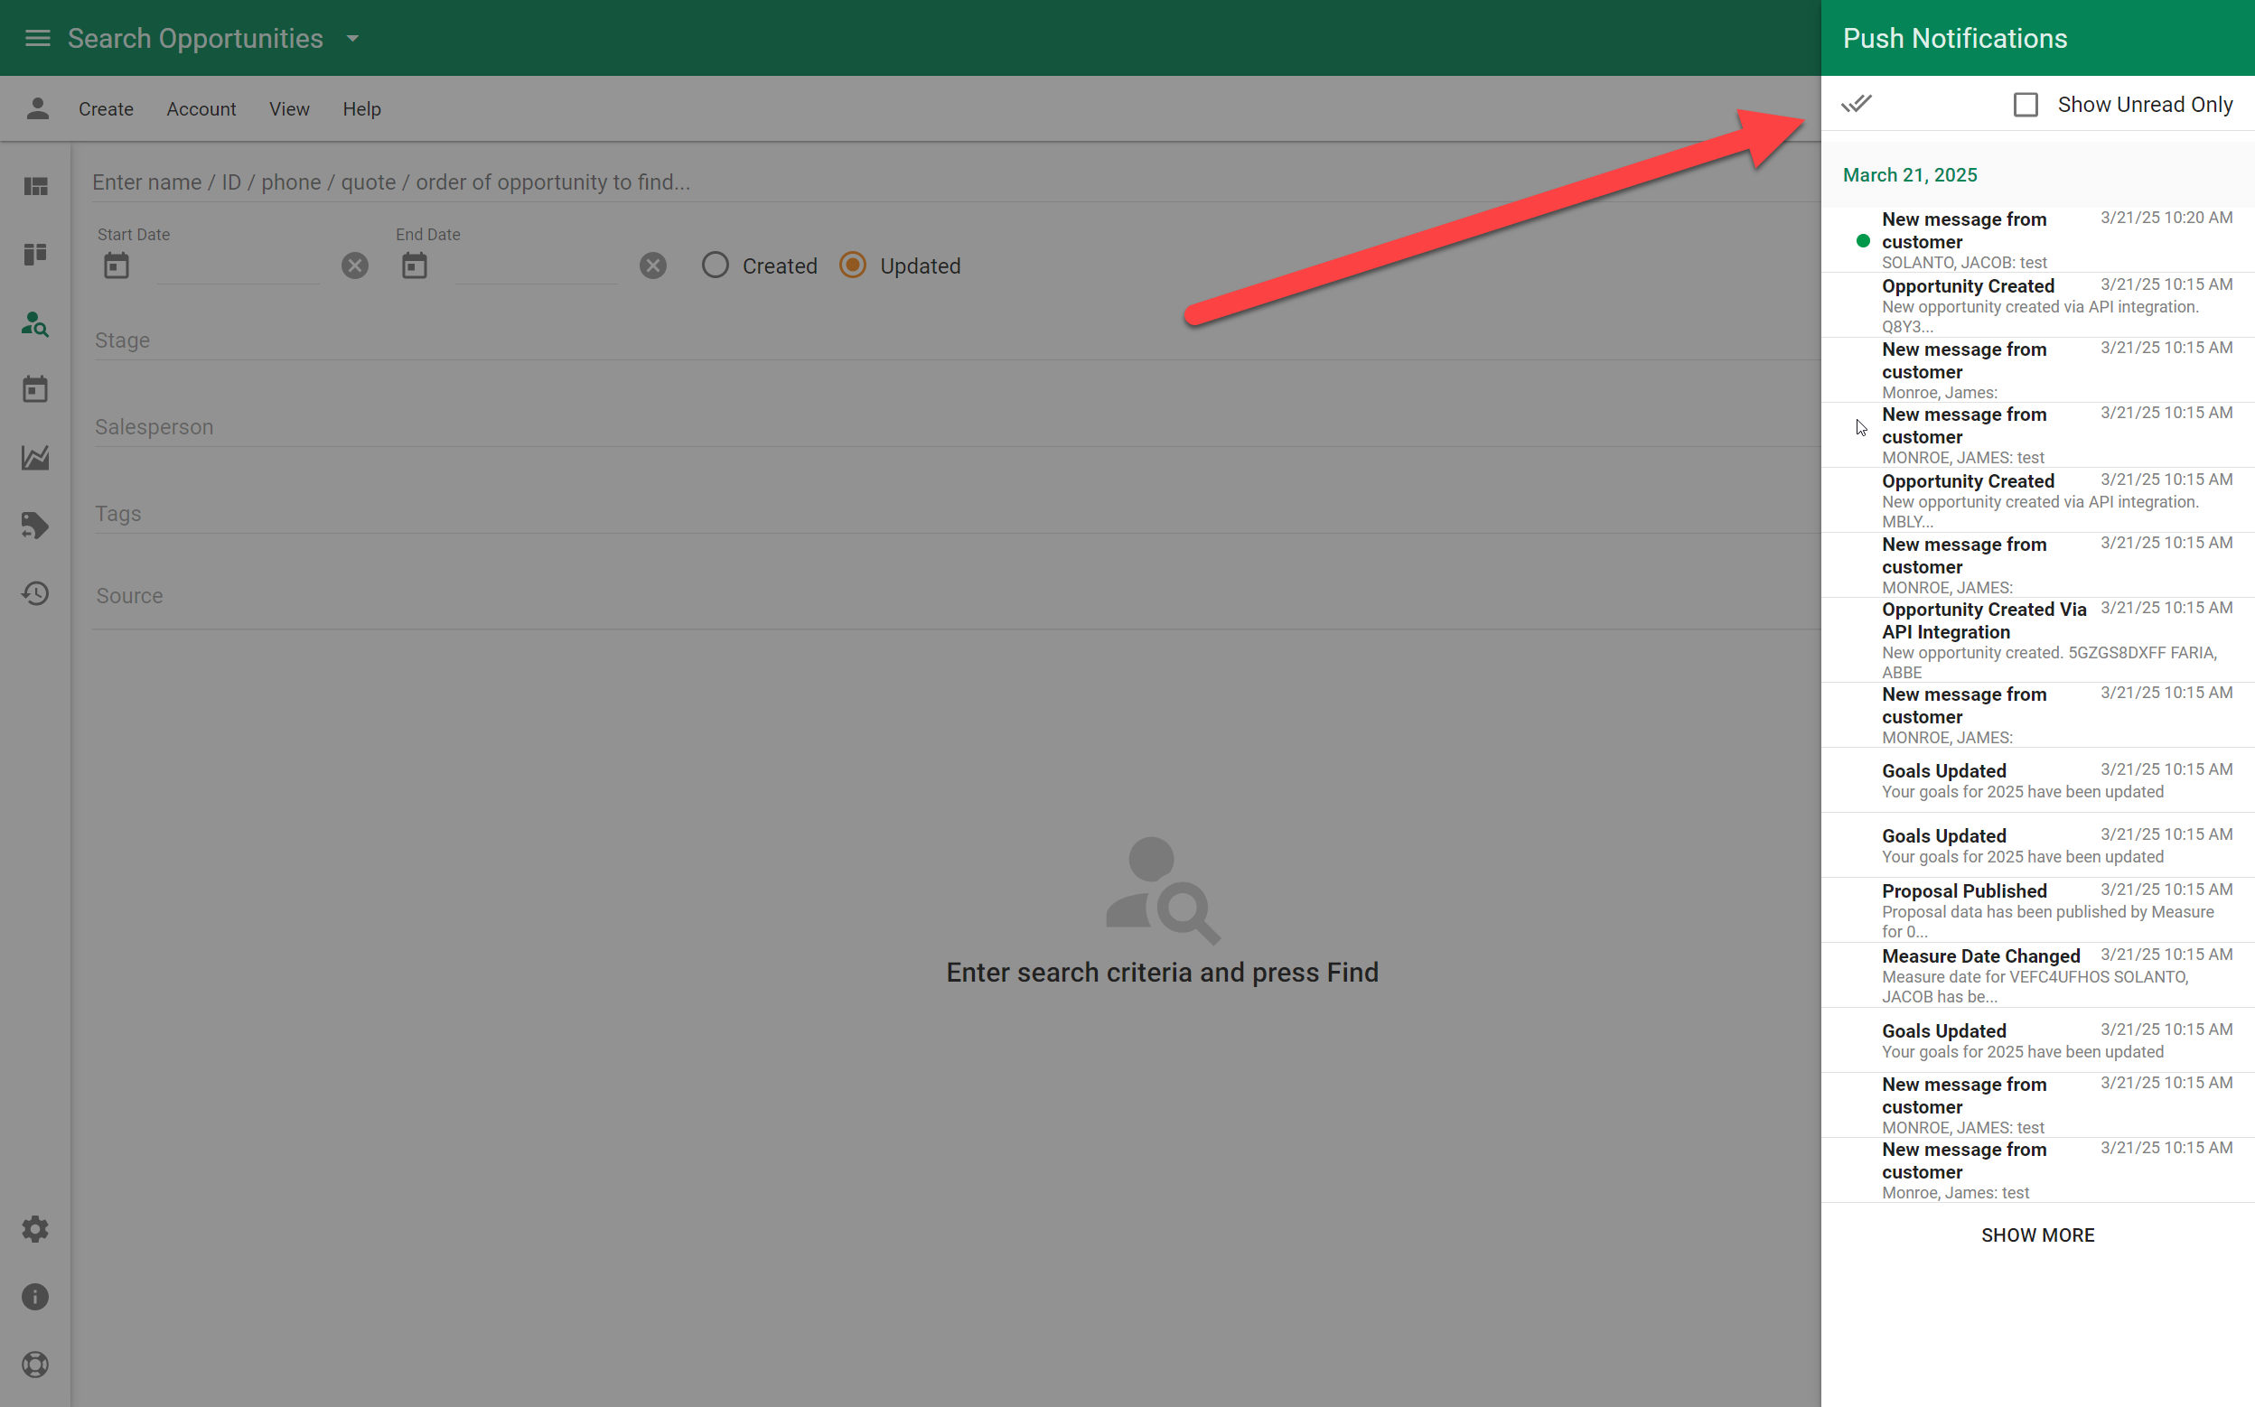Open Opportunity Created Via API Integration notification
Image resolution: width=2255 pixels, height=1407 pixels.
(x=2038, y=640)
